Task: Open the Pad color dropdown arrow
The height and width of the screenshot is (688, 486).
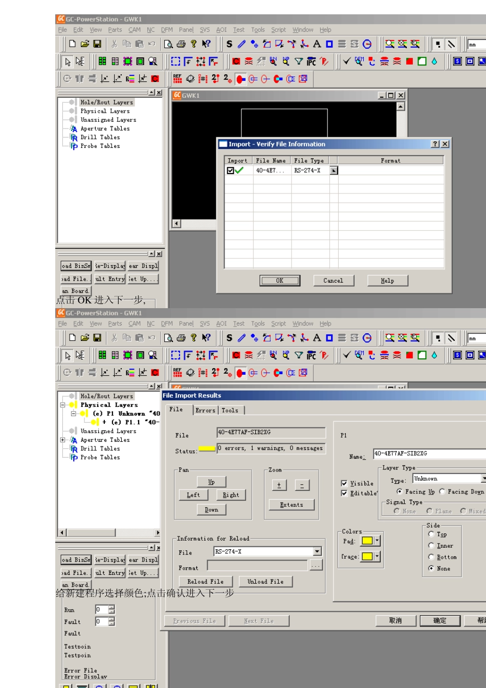Action: click(377, 541)
